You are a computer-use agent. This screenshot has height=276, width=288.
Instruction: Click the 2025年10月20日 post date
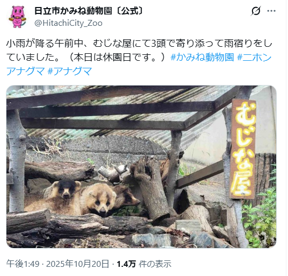click(x=77, y=264)
